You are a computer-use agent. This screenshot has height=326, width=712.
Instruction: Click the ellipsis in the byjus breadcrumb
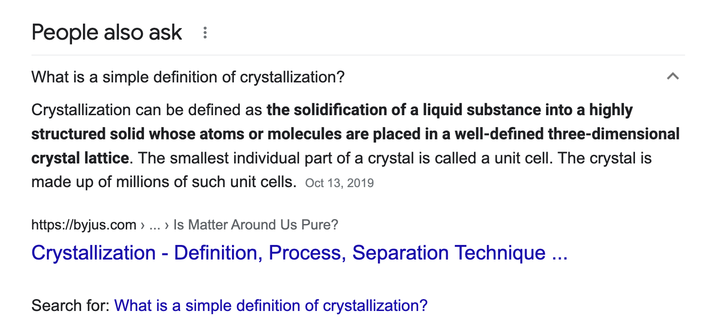pyautogui.click(x=155, y=224)
